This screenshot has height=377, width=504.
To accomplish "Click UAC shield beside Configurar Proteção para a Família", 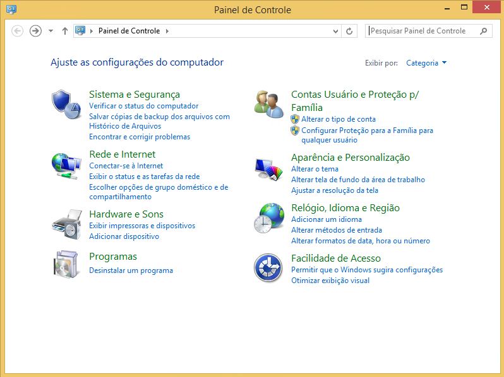I will (x=295, y=130).
